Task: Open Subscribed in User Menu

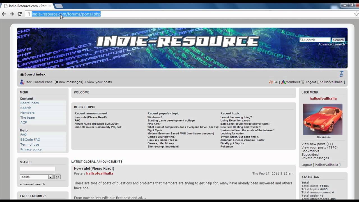Action: (x=310, y=155)
